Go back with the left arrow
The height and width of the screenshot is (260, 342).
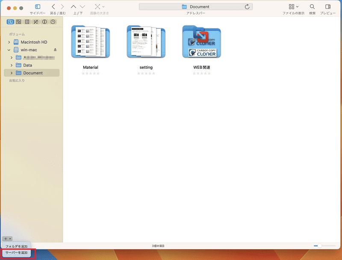[53, 7]
